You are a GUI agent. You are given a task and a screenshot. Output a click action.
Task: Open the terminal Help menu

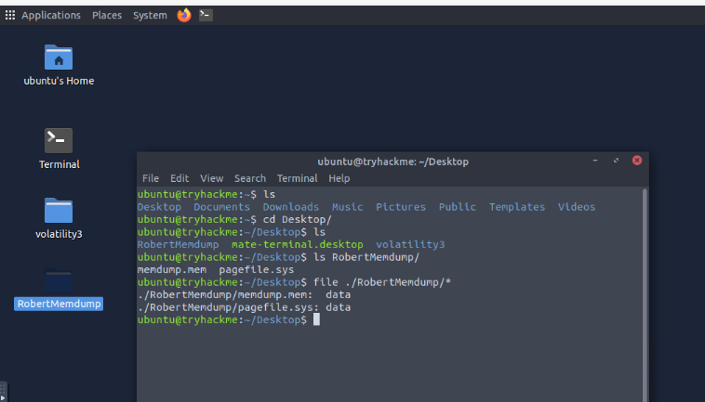(339, 178)
